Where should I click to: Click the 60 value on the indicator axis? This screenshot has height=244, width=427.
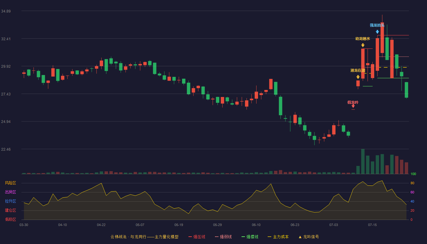412,192
